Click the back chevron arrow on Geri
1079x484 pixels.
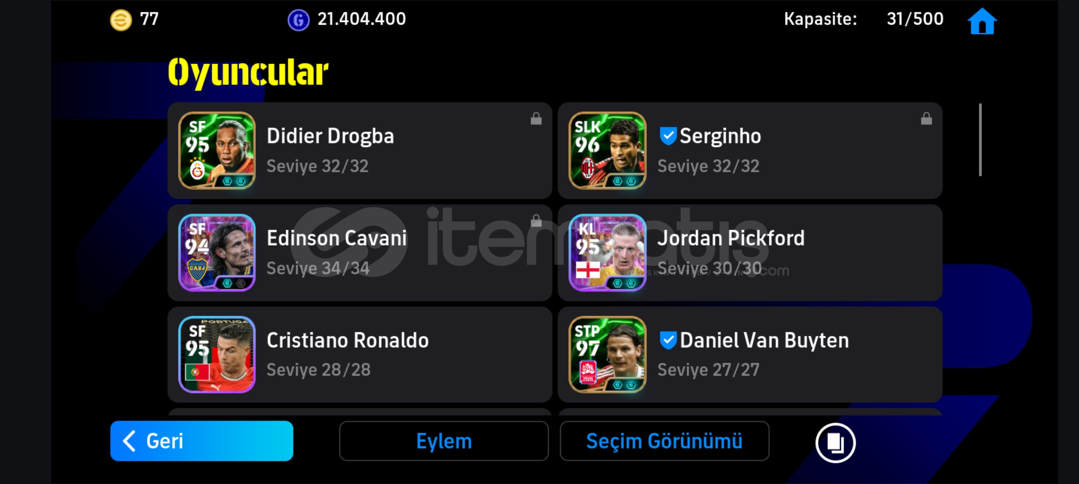pyautogui.click(x=129, y=441)
